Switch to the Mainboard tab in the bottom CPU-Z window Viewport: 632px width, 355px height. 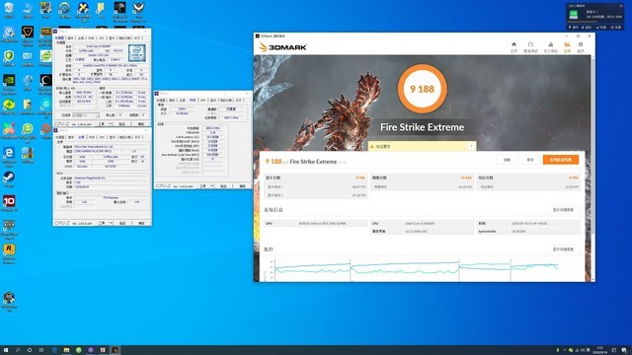click(81, 137)
